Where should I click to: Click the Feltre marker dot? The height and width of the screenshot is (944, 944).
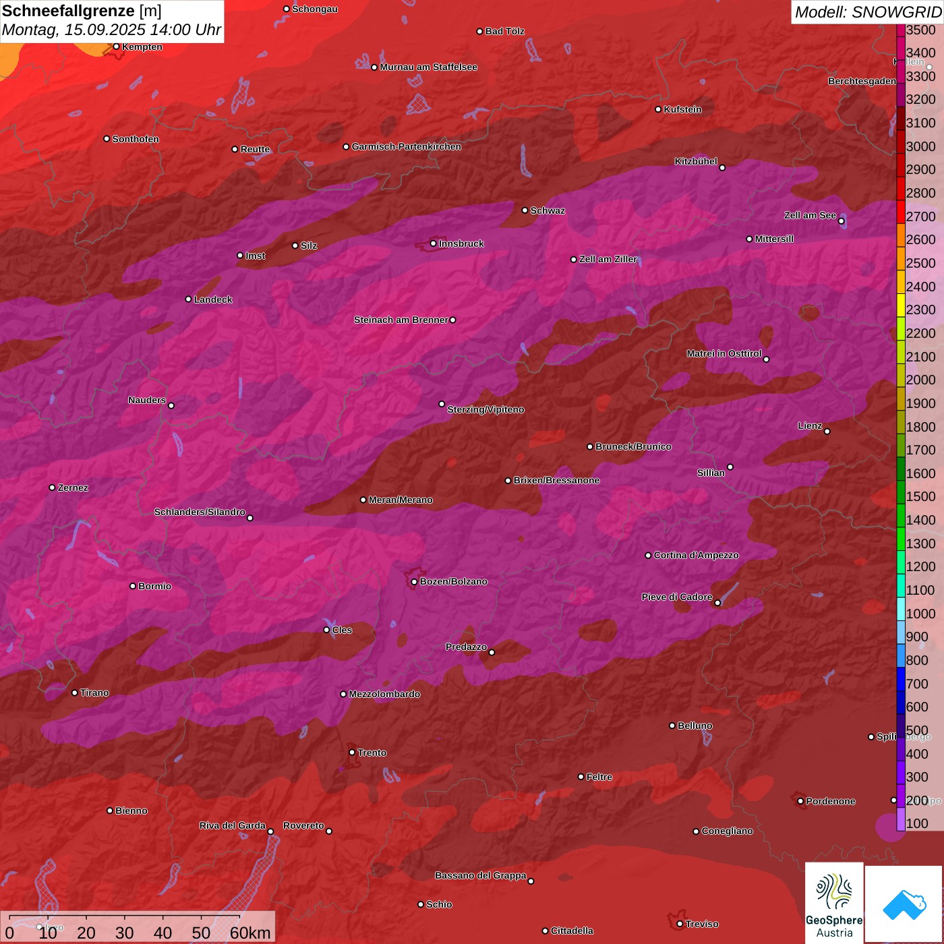(581, 777)
